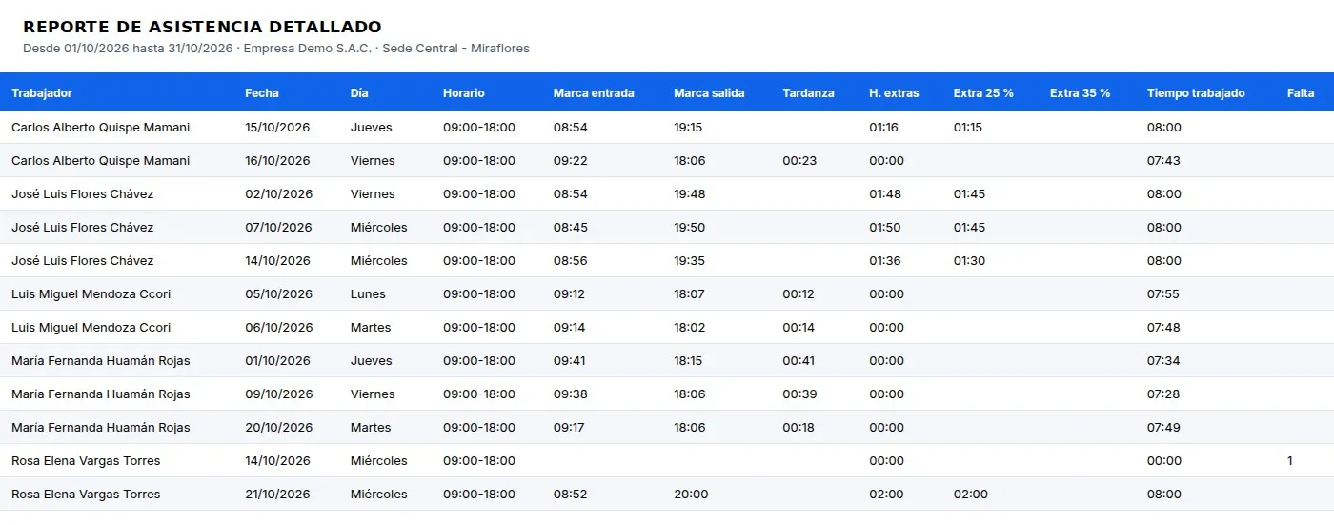Click the entry mark 09:41
This screenshot has height=525, width=1334.
tap(569, 361)
